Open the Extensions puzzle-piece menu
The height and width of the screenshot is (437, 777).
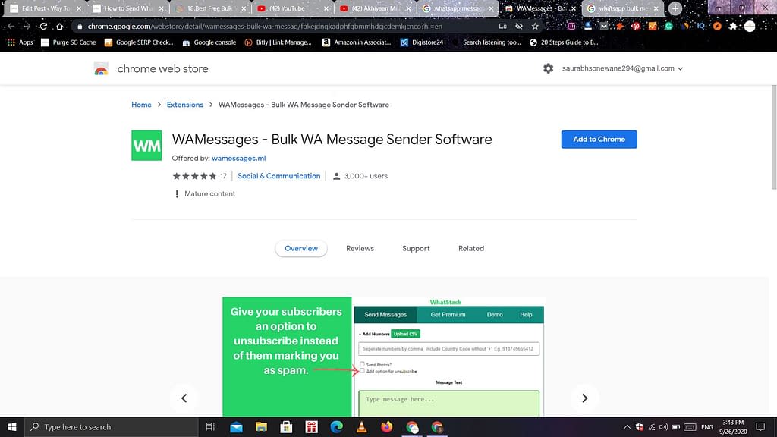point(733,27)
